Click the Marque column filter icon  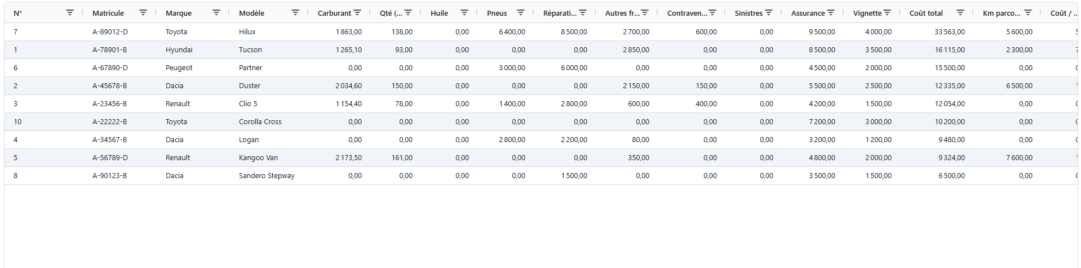(x=216, y=12)
